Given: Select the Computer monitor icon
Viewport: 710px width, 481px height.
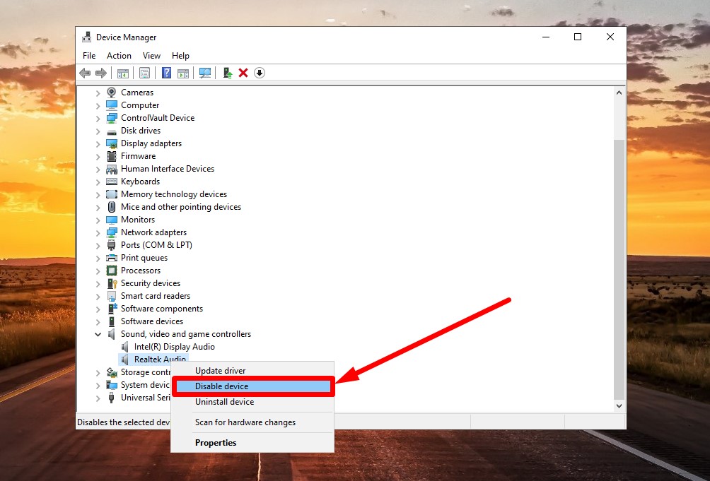Looking at the screenshot, I should [x=112, y=105].
